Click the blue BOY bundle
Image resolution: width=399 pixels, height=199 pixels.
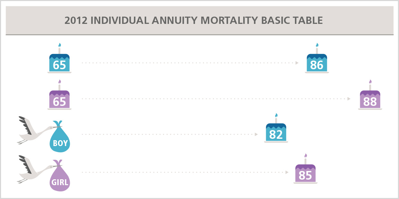60,138
